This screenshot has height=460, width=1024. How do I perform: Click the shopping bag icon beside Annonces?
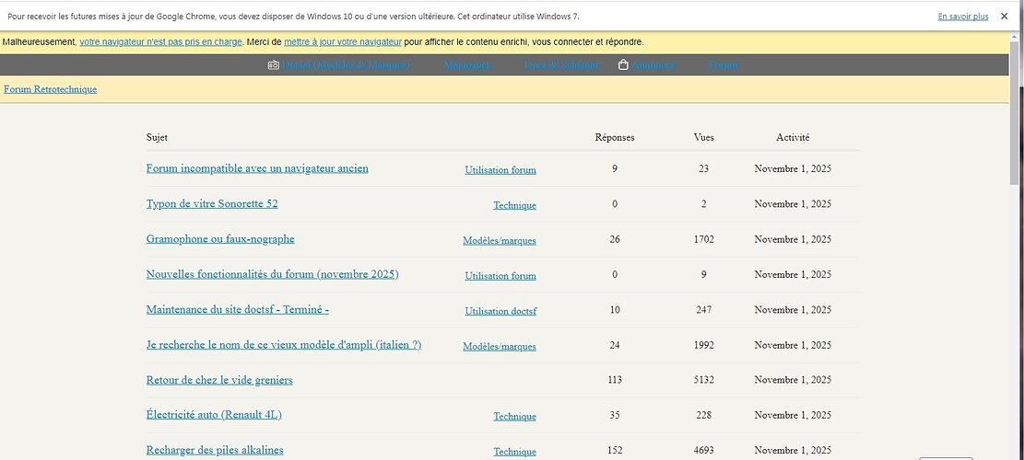(624, 65)
